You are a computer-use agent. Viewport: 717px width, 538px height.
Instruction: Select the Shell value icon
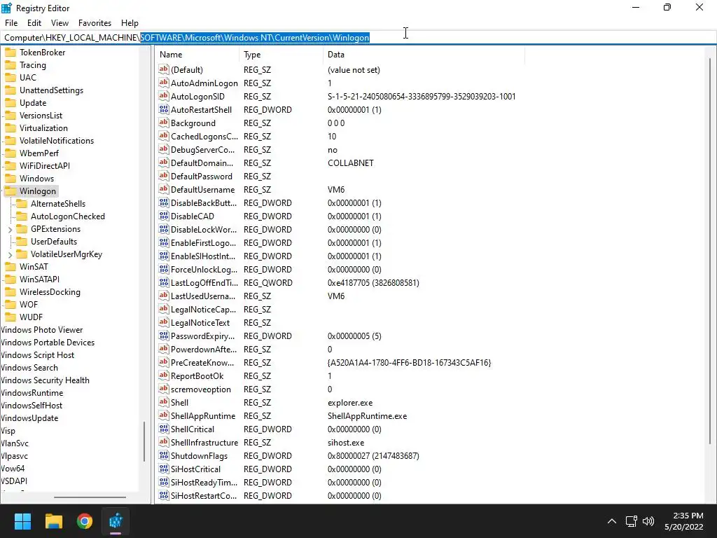[x=163, y=402]
